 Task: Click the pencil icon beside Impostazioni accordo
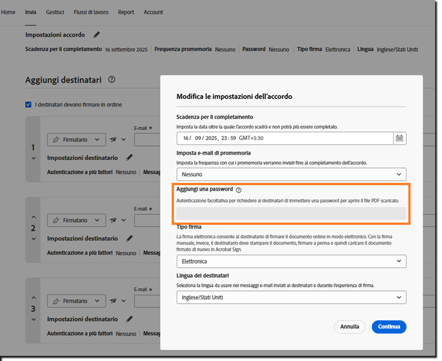[x=96, y=34]
